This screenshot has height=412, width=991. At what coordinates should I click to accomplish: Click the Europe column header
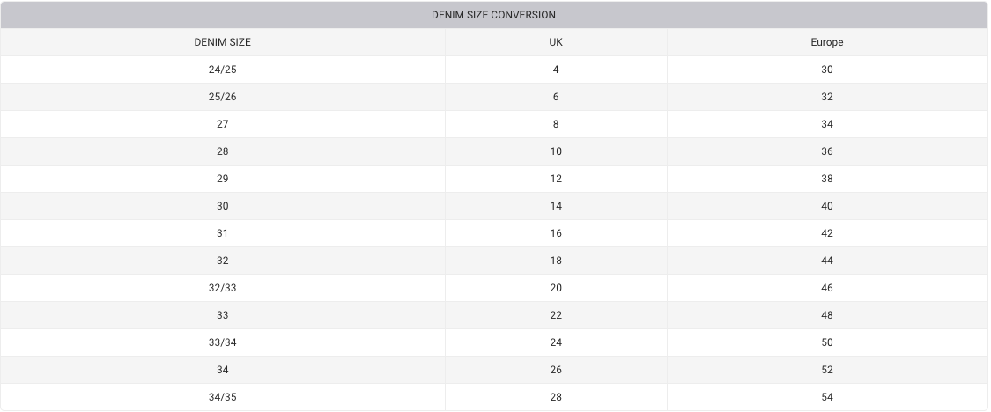coord(826,42)
